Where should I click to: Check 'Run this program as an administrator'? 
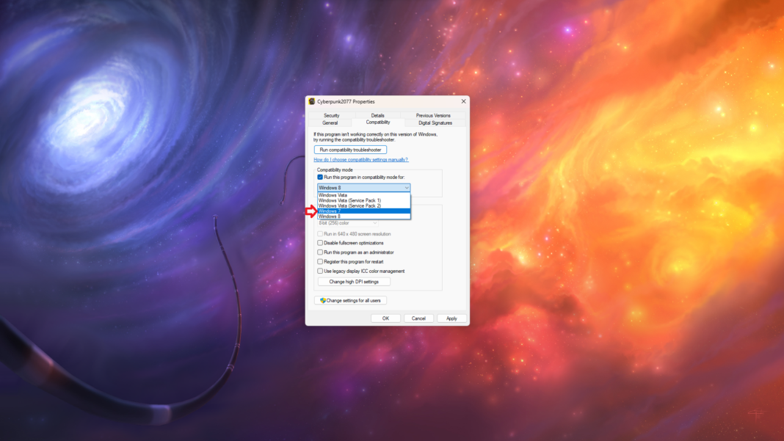pos(320,252)
